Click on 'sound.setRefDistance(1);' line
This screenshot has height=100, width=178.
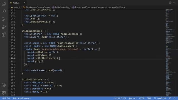click(x=43, y=58)
